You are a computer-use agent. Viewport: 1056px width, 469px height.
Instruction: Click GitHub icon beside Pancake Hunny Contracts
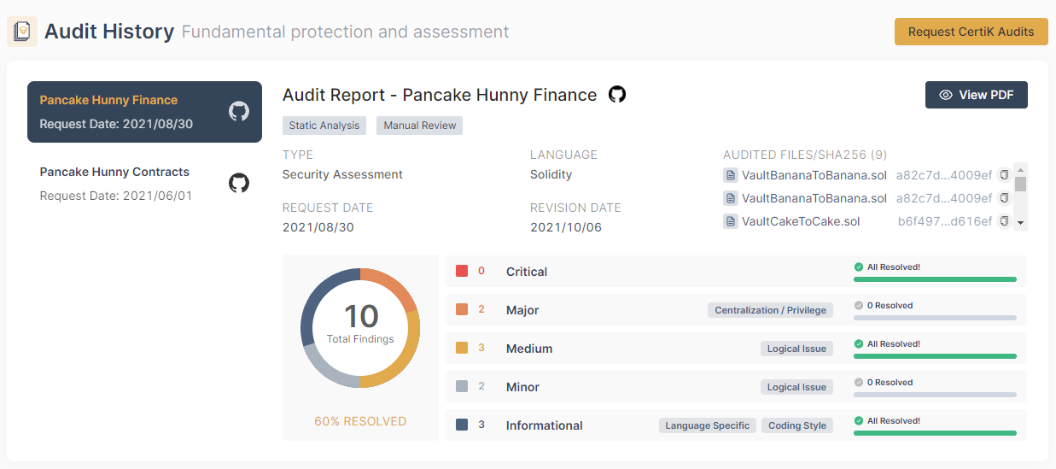pos(239,183)
